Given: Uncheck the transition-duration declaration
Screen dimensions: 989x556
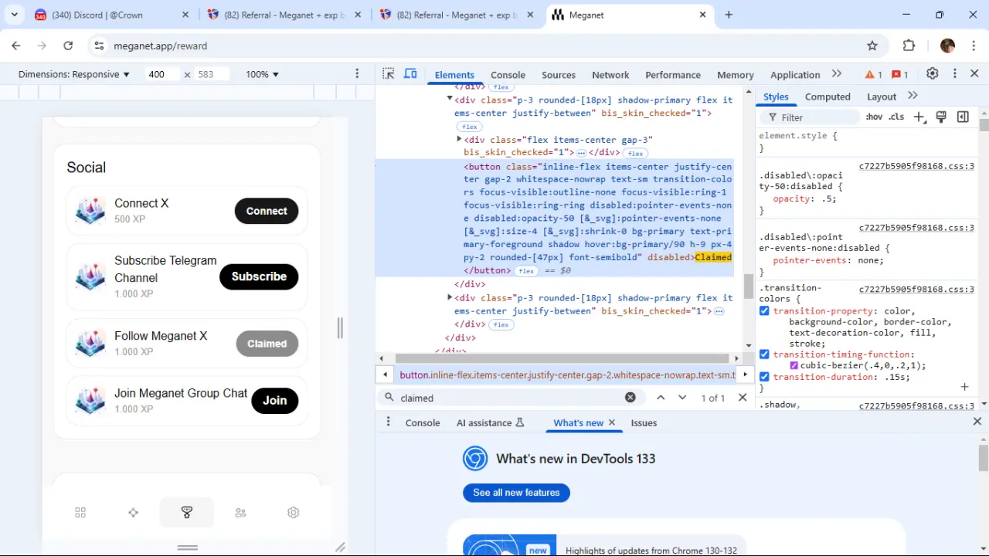Looking at the screenshot, I should [764, 377].
